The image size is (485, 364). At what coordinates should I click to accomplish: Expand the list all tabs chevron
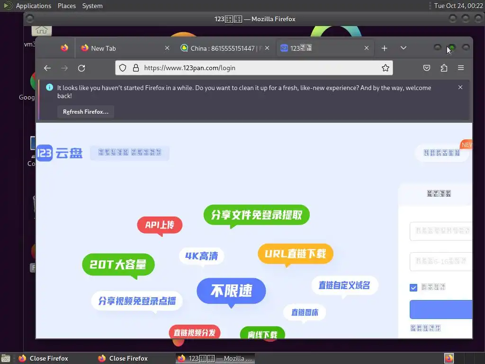click(404, 48)
